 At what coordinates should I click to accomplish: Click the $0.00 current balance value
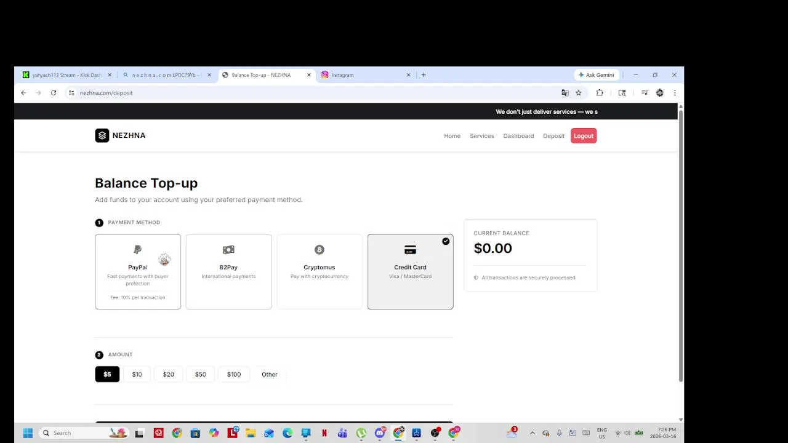492,248
